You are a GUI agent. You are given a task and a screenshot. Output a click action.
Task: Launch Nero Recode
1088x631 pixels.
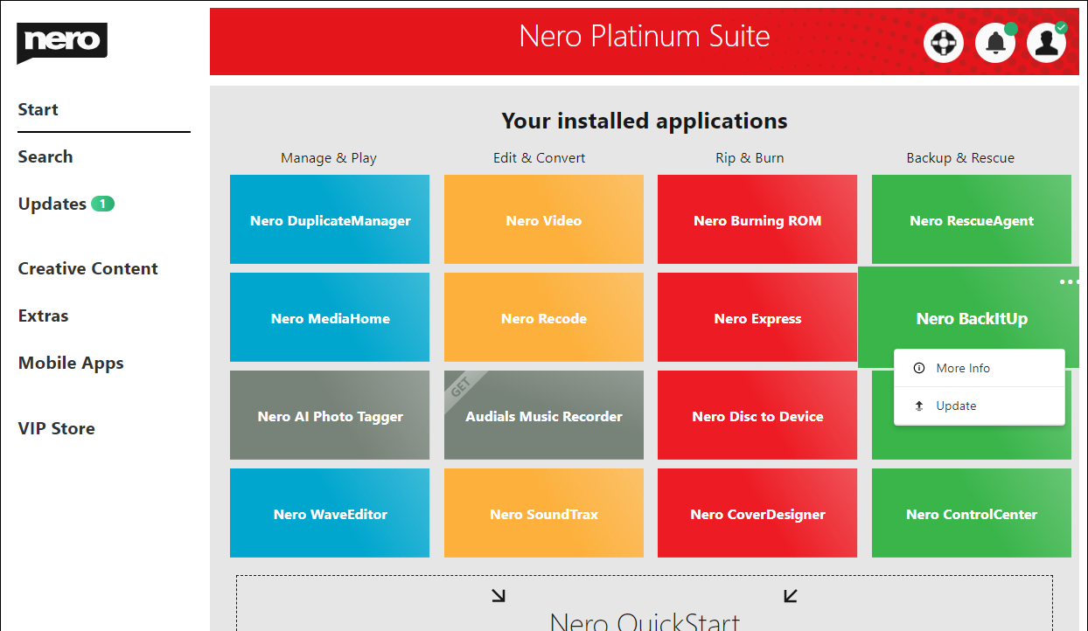coord(544,317)
